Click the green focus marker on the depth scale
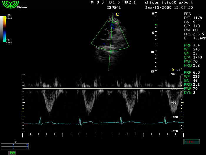This screenshot has height=155, width=206. point(156,24)
